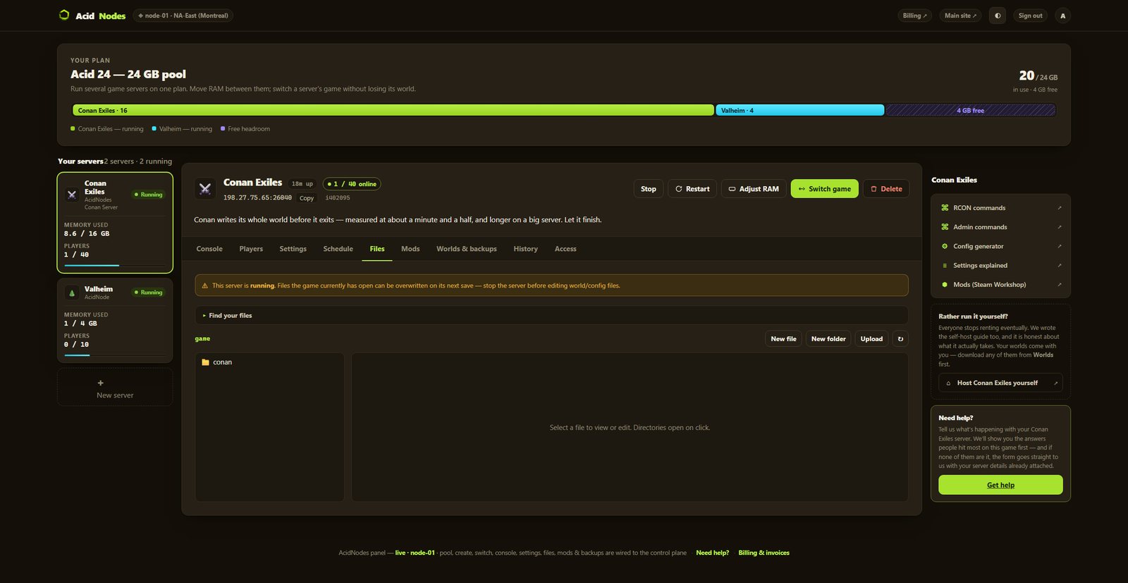Open the conan folder in the file tree
The height and width of the screenshot is (583, 1128).
[270, 362]
